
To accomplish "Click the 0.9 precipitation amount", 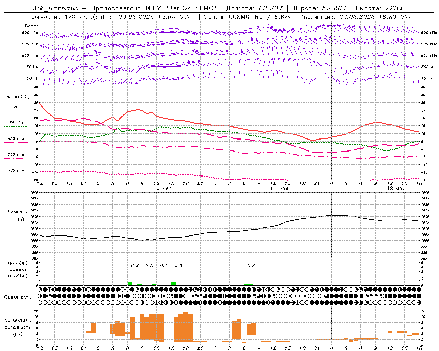I will click(135, 266).
